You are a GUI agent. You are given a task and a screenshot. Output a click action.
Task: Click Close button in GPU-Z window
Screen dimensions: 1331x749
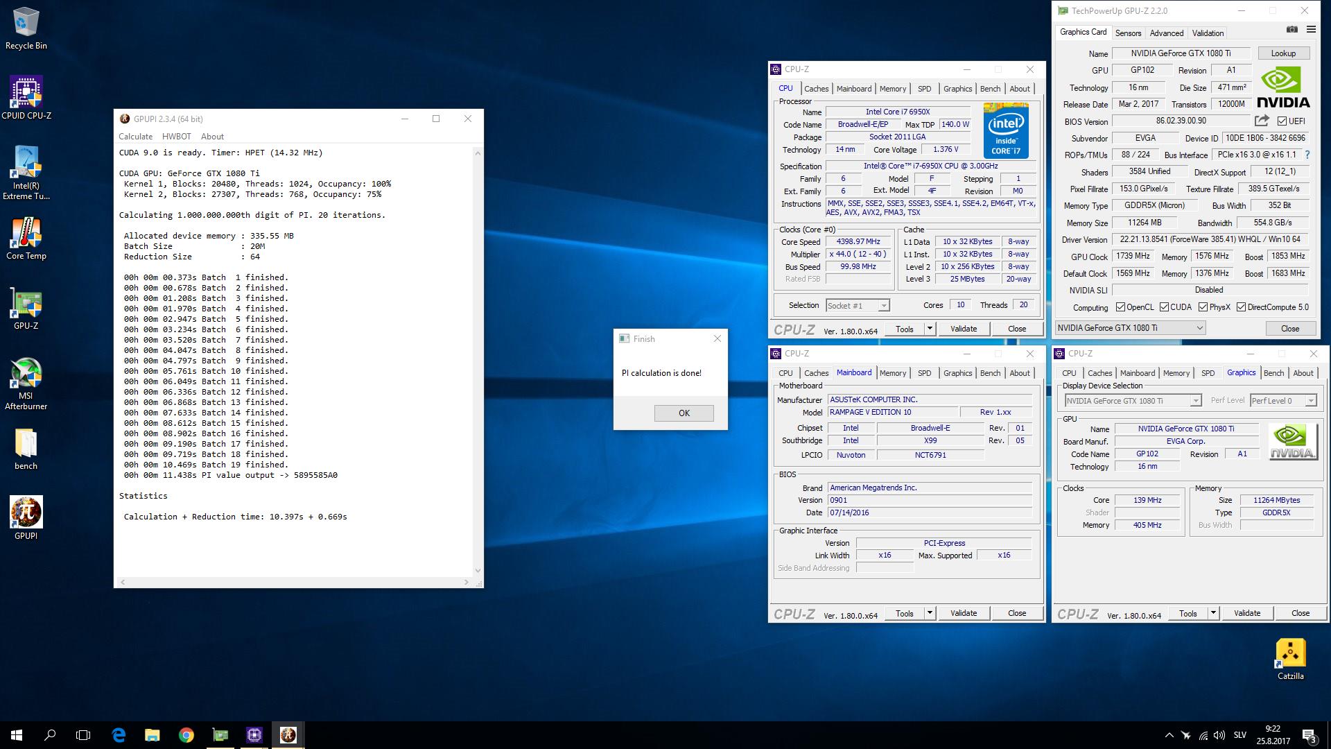[x=1289, y=329]
